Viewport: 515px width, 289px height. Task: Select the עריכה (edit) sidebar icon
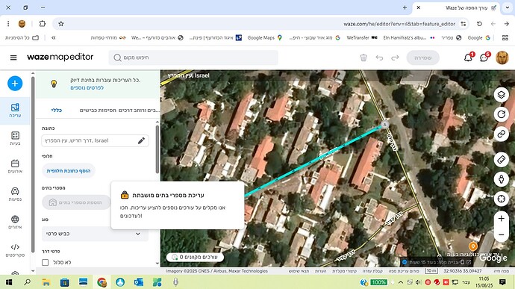pos(15,111)
